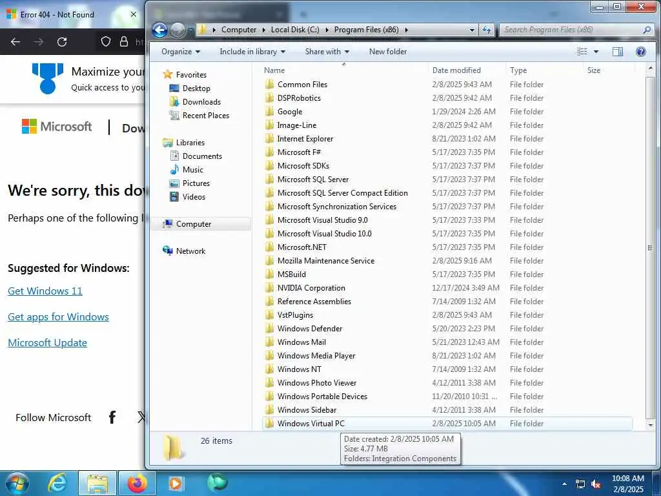Click the file list vertical scrollbar
This screenshot has height=496, width=661.
(x=651, y=247)
